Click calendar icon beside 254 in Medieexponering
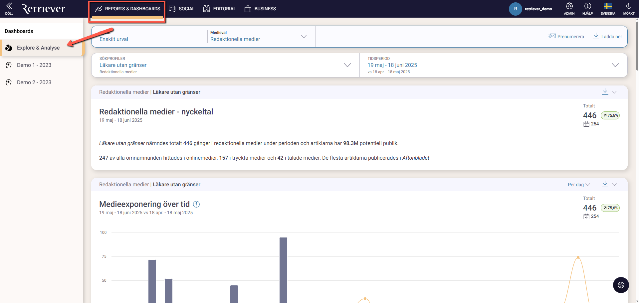The width and height of the screenshot is (639, 303). (x=586, y=217)
